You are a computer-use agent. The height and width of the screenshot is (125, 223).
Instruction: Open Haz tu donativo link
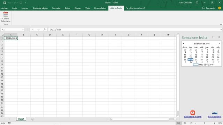[x=215, y=117]
